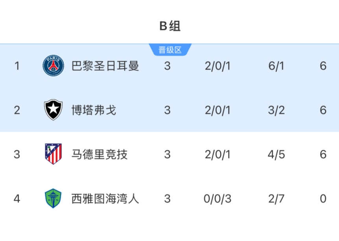Viewport: 339px width, 241px height.
Task: Click the 0 points value
Action: click(x=323, y=199)
